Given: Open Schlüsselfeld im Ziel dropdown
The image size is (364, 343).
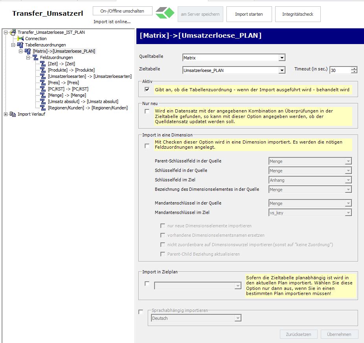Looking at the screenshot, I should 348,180.
